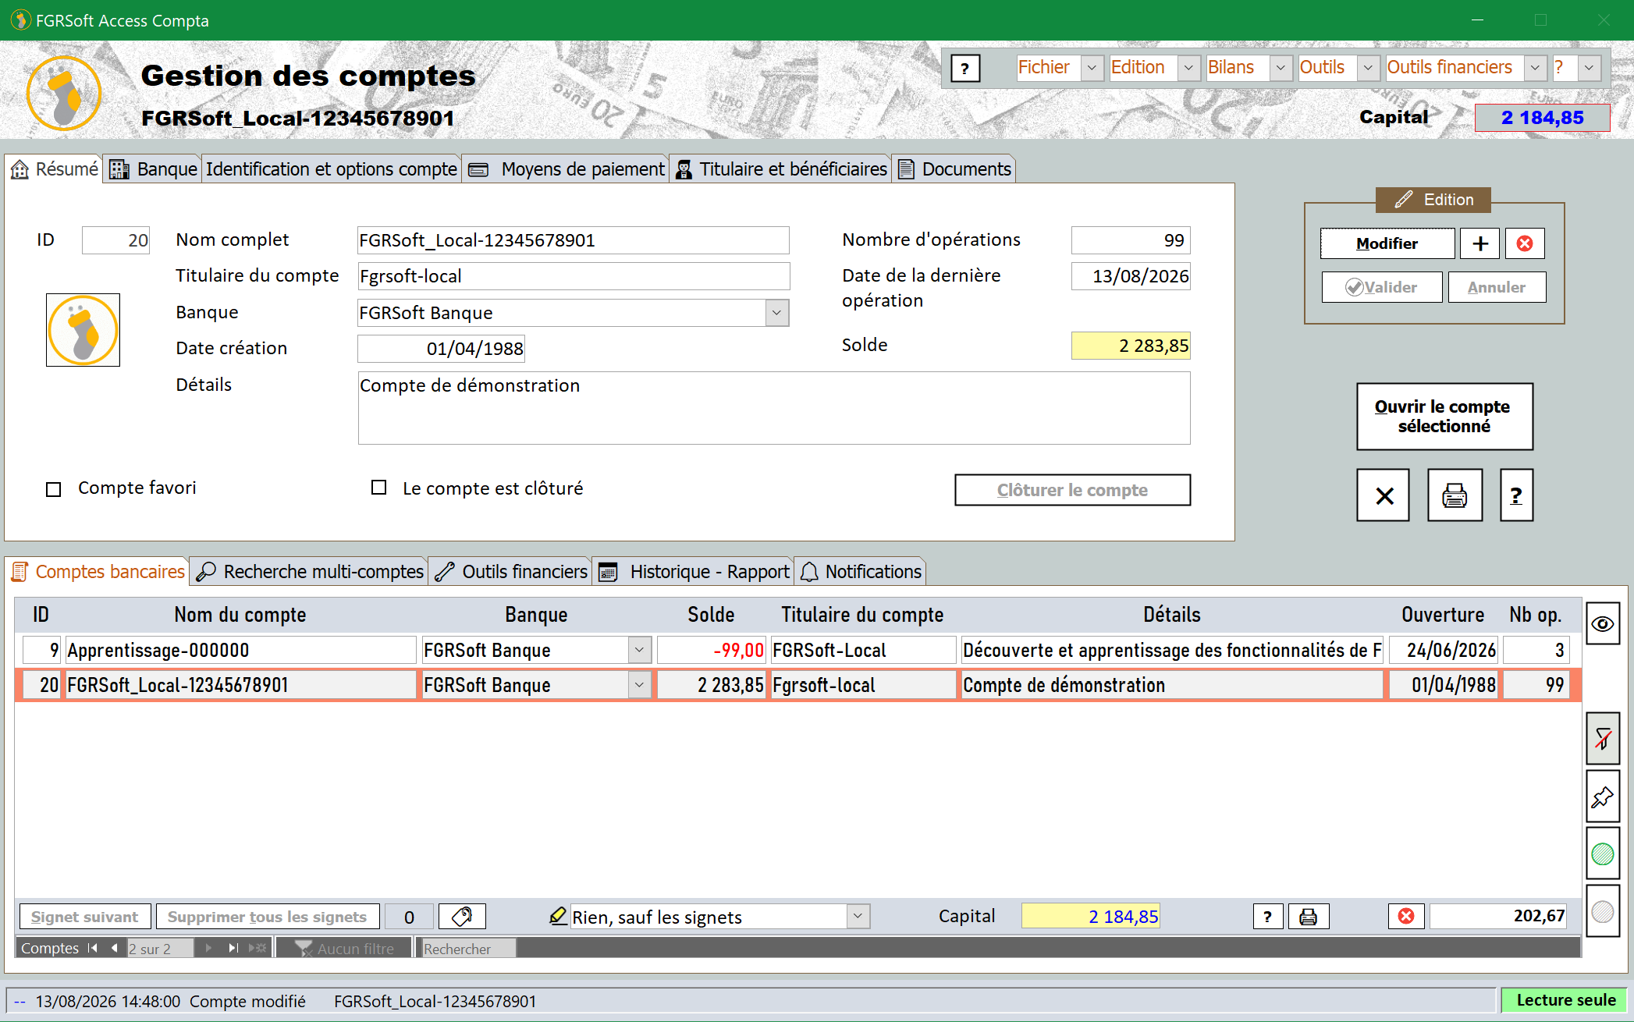Open the Edition menu dropdown arrow
1634x1022 pixels.
coord(1188,68)
